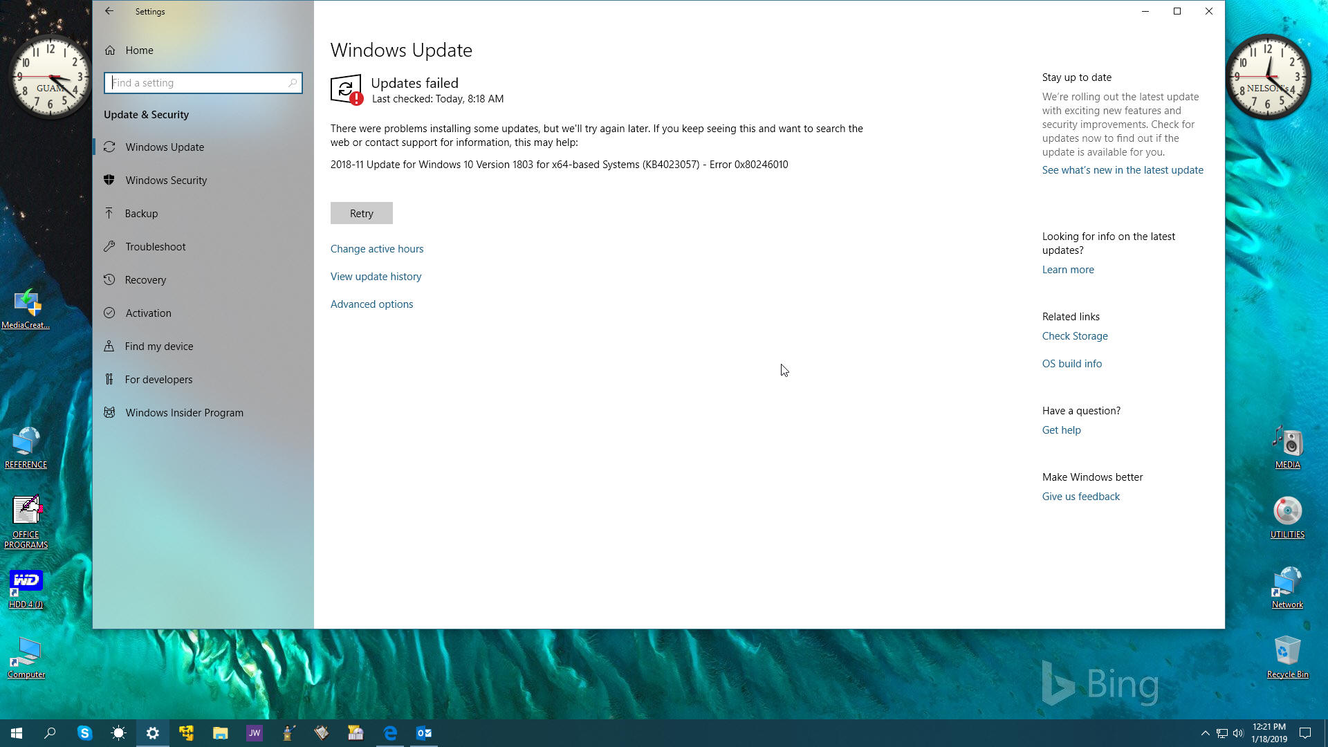1328x747 pixels.
Task: Open See what's new in latest update
Action: tap(1123, 170)
